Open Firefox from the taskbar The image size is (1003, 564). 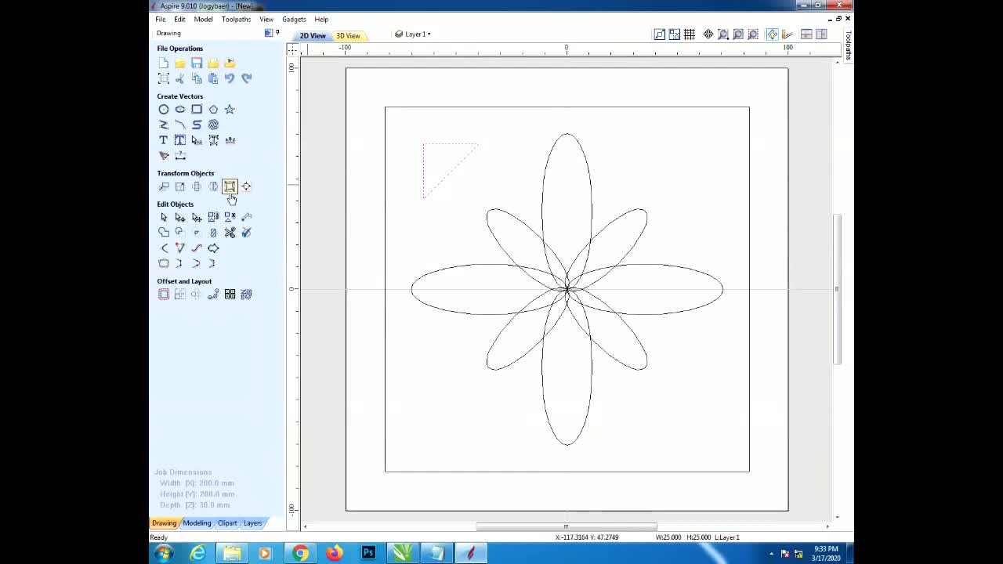click(335, 554)
